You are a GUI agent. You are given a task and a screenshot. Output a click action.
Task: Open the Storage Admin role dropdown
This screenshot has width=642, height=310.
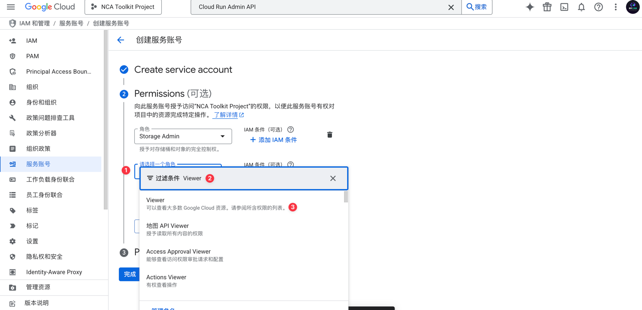tap(183, 136)
